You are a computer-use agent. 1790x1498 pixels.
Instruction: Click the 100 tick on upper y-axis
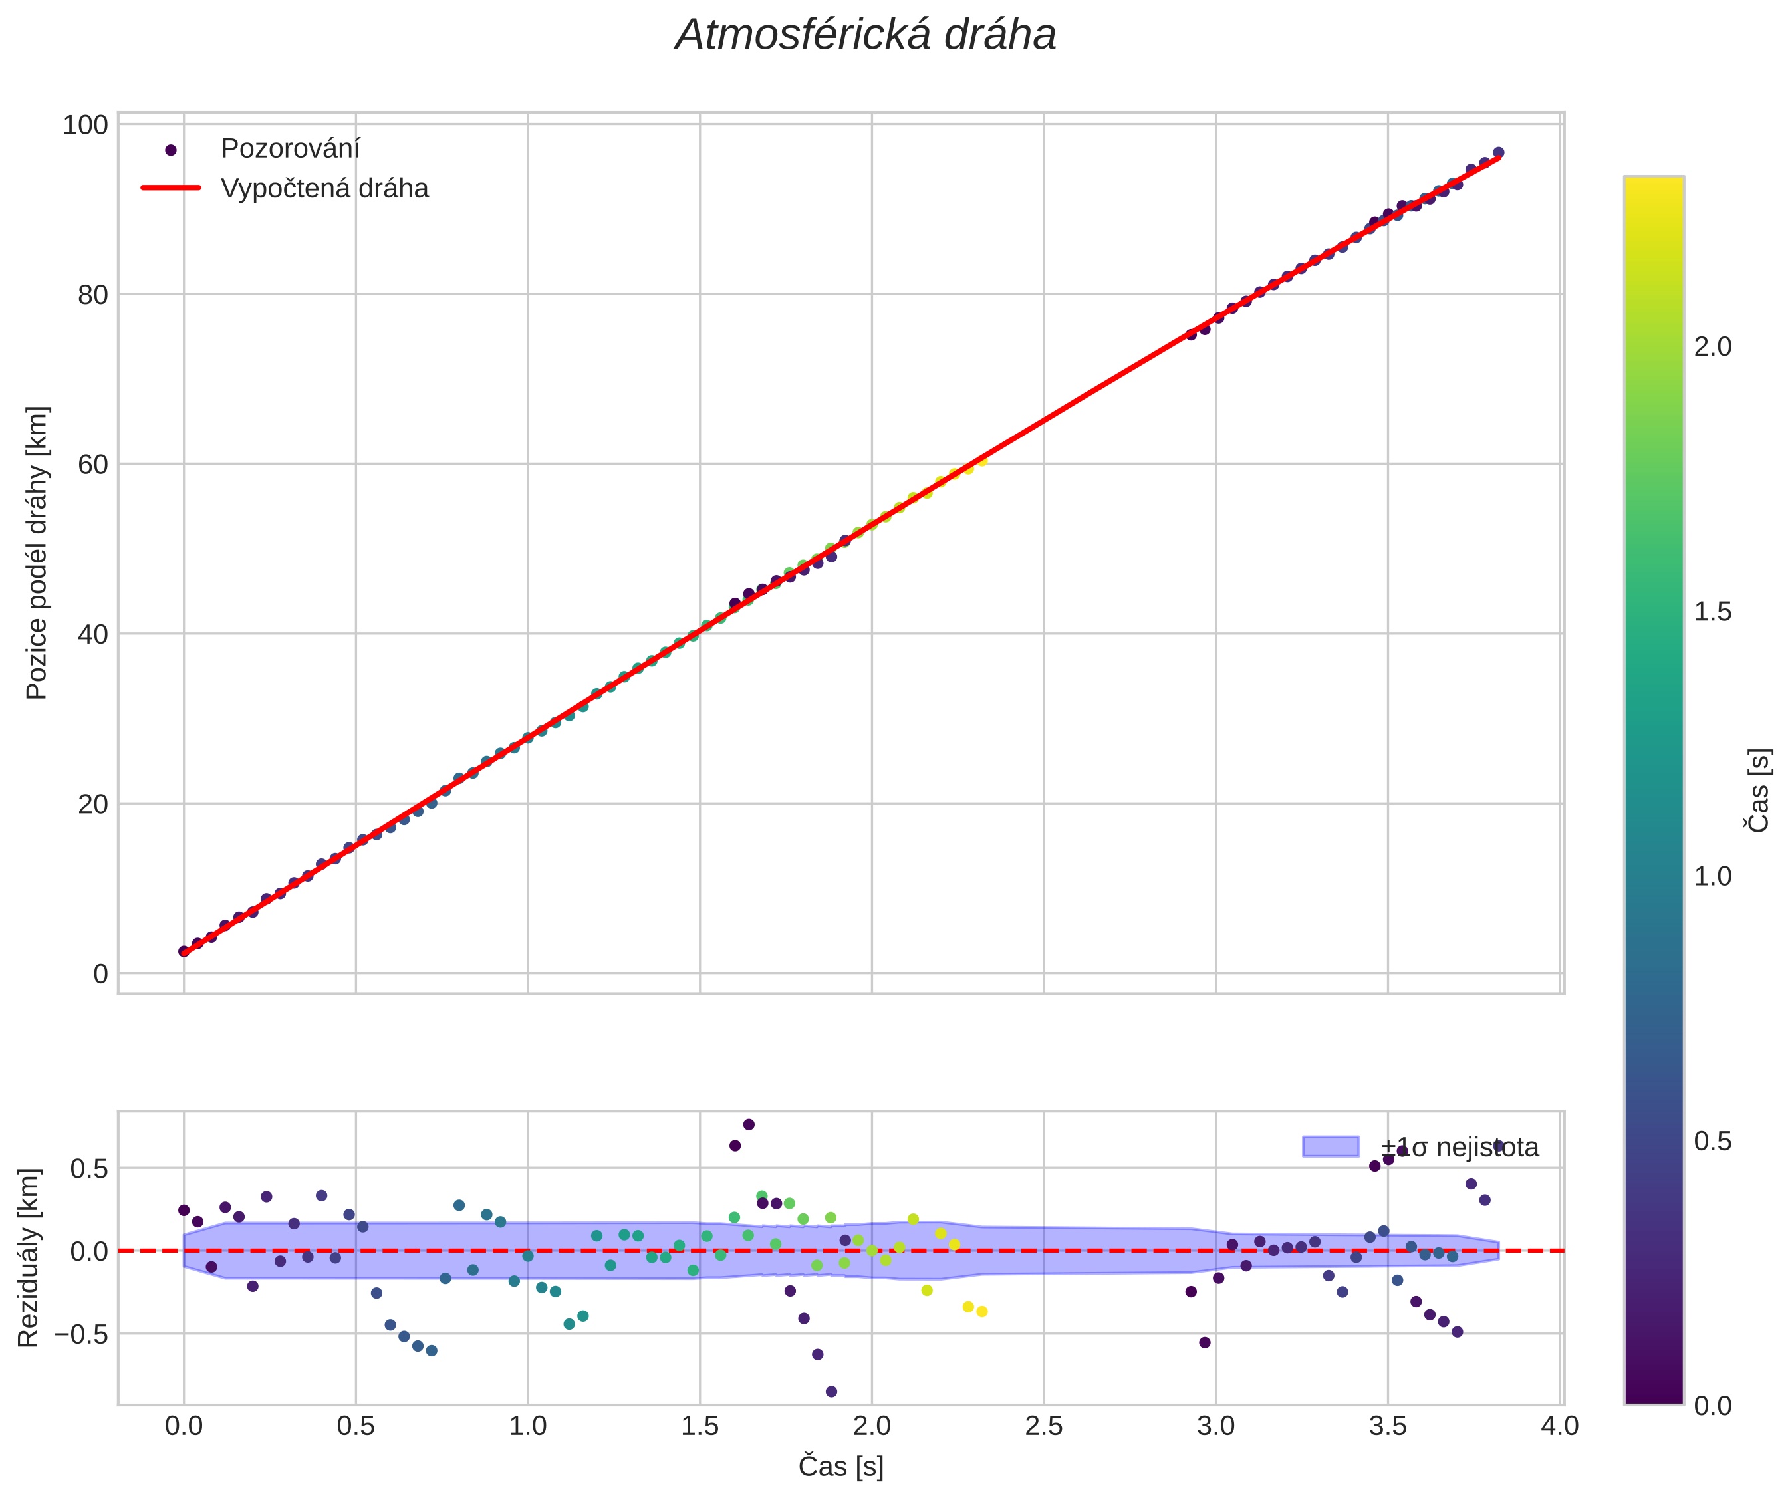85,125
